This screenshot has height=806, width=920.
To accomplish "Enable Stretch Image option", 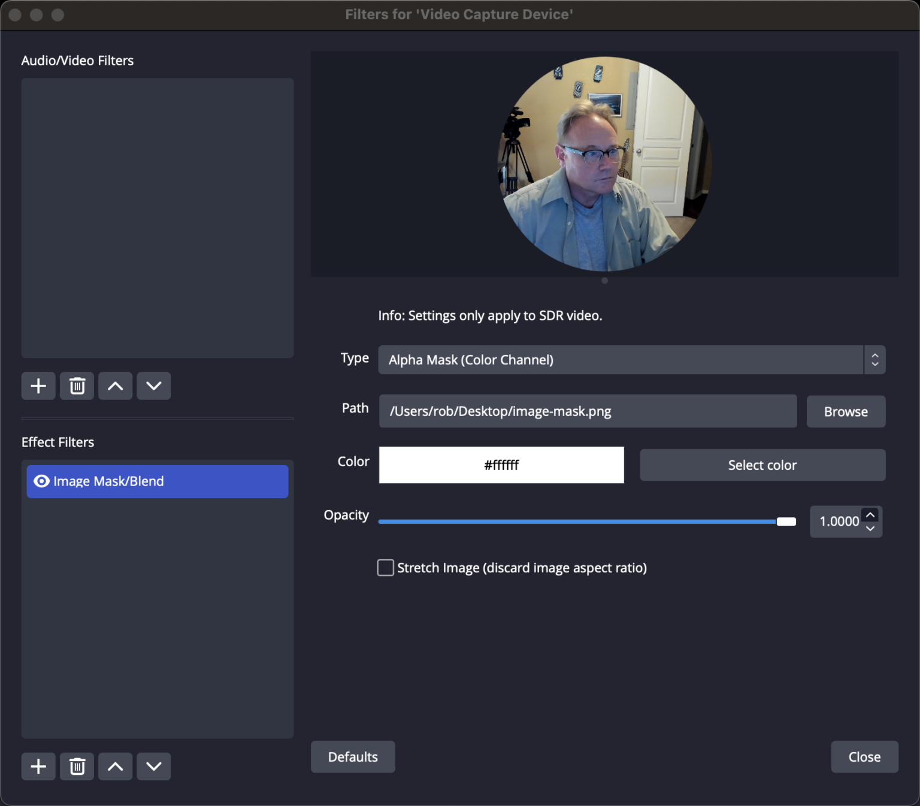I will (x=385, y=567).
